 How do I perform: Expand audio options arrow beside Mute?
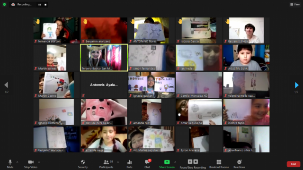(18, 162)
